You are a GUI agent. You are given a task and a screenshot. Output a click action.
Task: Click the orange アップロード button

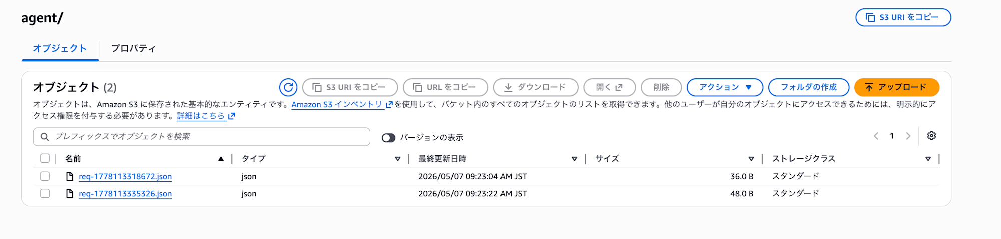[896, 87]
